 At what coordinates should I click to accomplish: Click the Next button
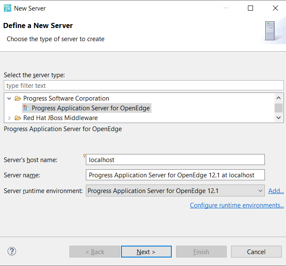tap(146, 252)
